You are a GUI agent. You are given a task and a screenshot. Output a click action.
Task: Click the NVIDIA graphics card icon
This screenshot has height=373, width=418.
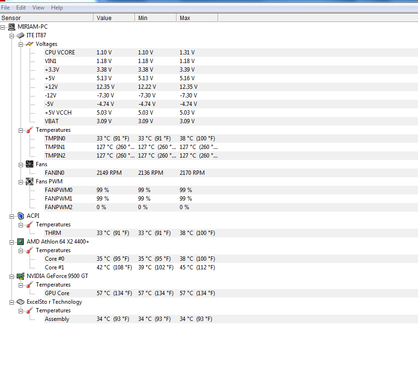coord(21,276)
